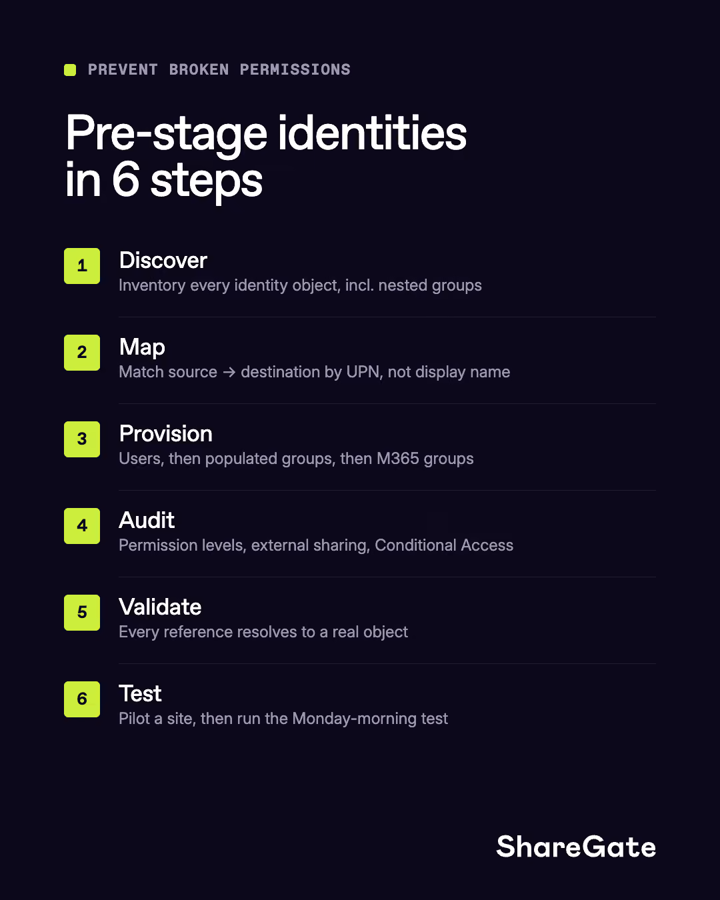Click the arrow in 'source → destination' text

[x=229, y=372]
